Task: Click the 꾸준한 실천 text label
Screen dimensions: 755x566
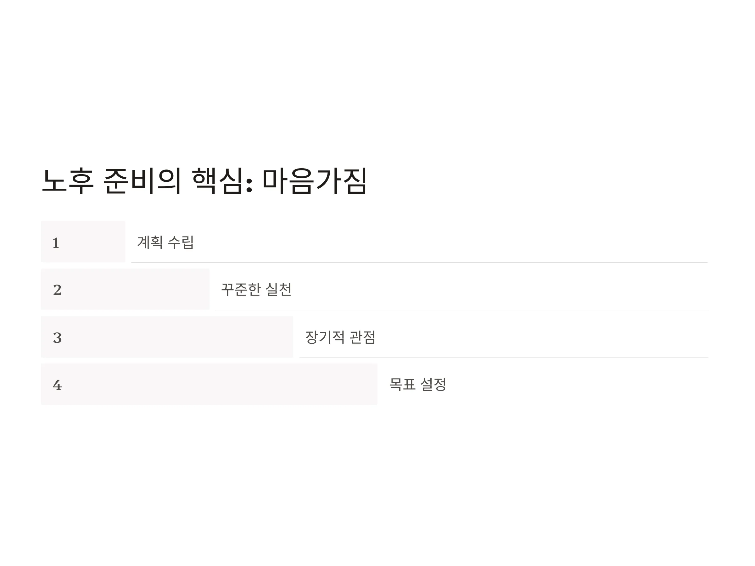Action: [x=256, y=290]
